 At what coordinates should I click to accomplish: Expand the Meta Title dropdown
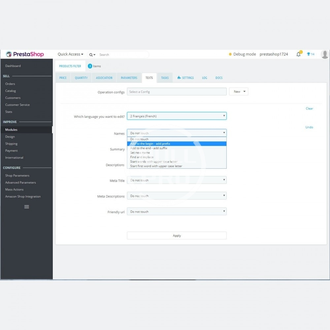pos(177,180)
